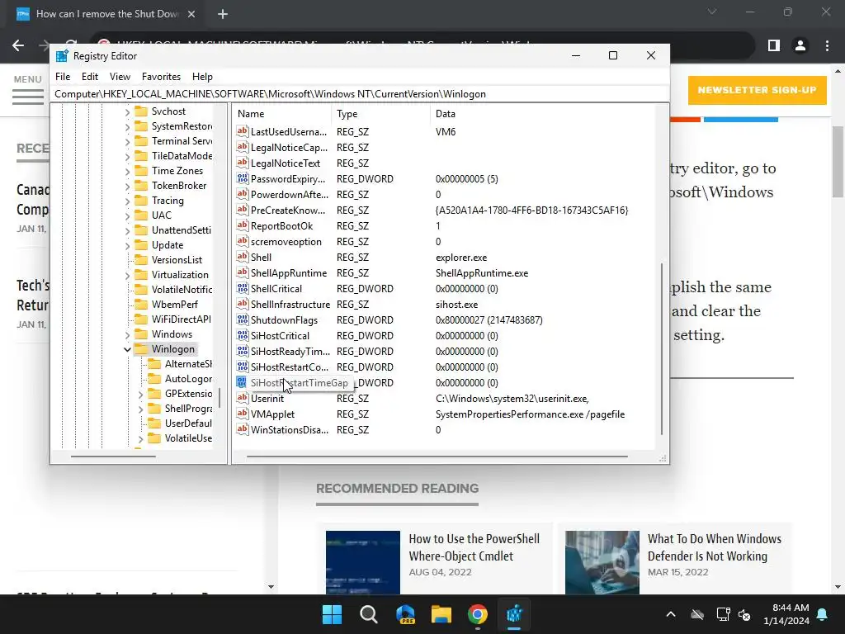The height and width of the screenshot is (634, 845).
Task: Click the ShutdownFlags DWORD value icon
Action: tap(243, 319)
